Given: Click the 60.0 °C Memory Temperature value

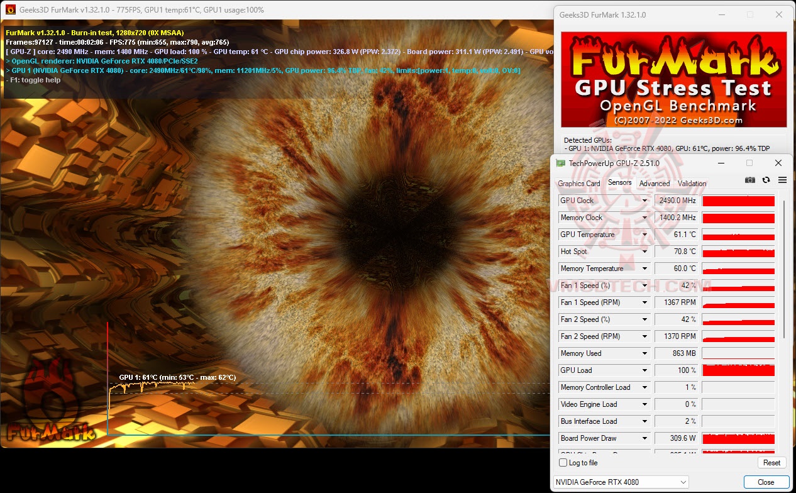Looking at the screenshot, I should [677, 269].
